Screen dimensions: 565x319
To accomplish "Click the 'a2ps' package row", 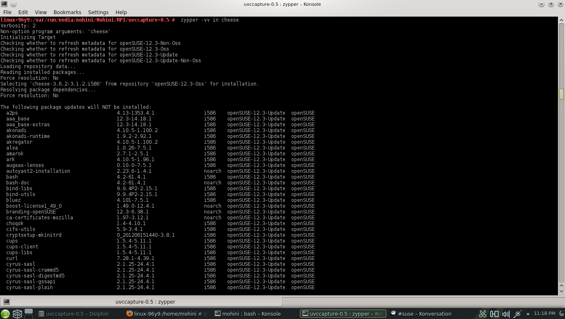I will pyautogui.click(x=160, y=113).
